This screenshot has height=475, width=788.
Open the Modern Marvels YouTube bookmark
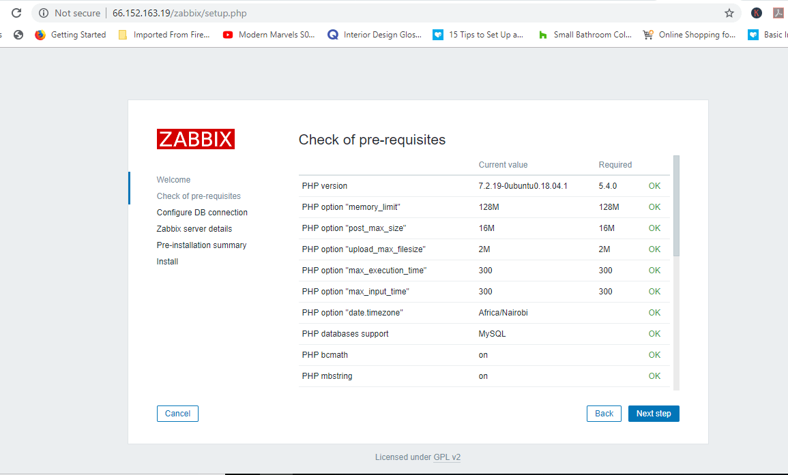pyautogui.click(x=269, y=35)
